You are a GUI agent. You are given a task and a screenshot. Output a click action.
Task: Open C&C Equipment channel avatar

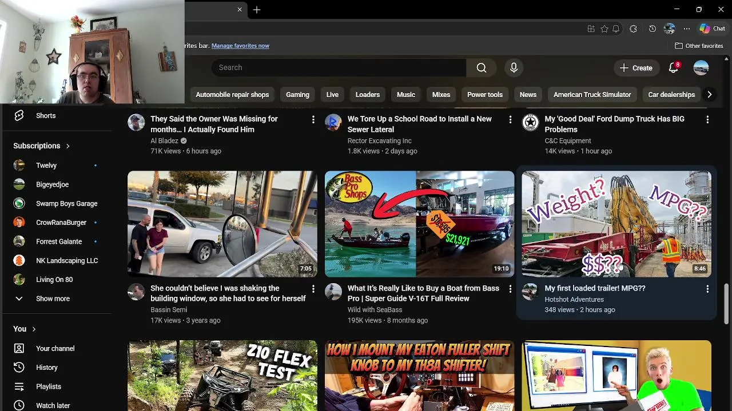tap(531, 122)
